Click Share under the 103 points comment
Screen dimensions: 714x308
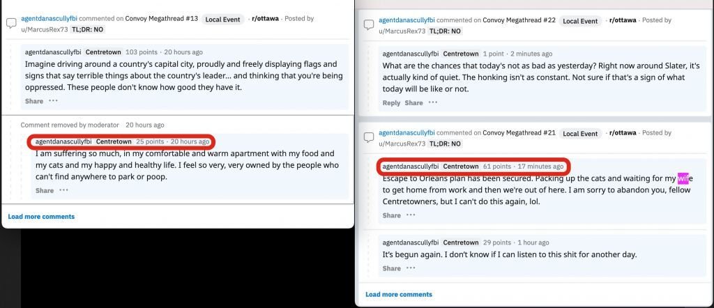pyautogui.click(x=34, y=101)
